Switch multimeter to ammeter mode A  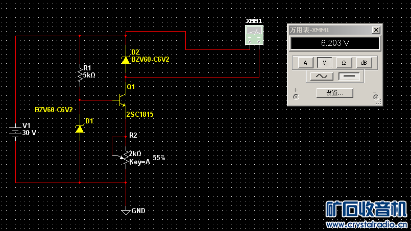point(305,63)
